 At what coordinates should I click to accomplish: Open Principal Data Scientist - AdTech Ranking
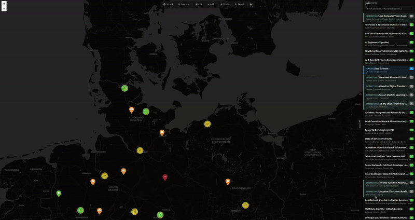389,217
